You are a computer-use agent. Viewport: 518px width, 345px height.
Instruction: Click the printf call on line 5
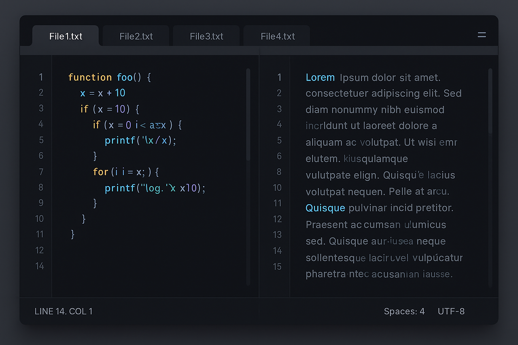coord(141,140)
